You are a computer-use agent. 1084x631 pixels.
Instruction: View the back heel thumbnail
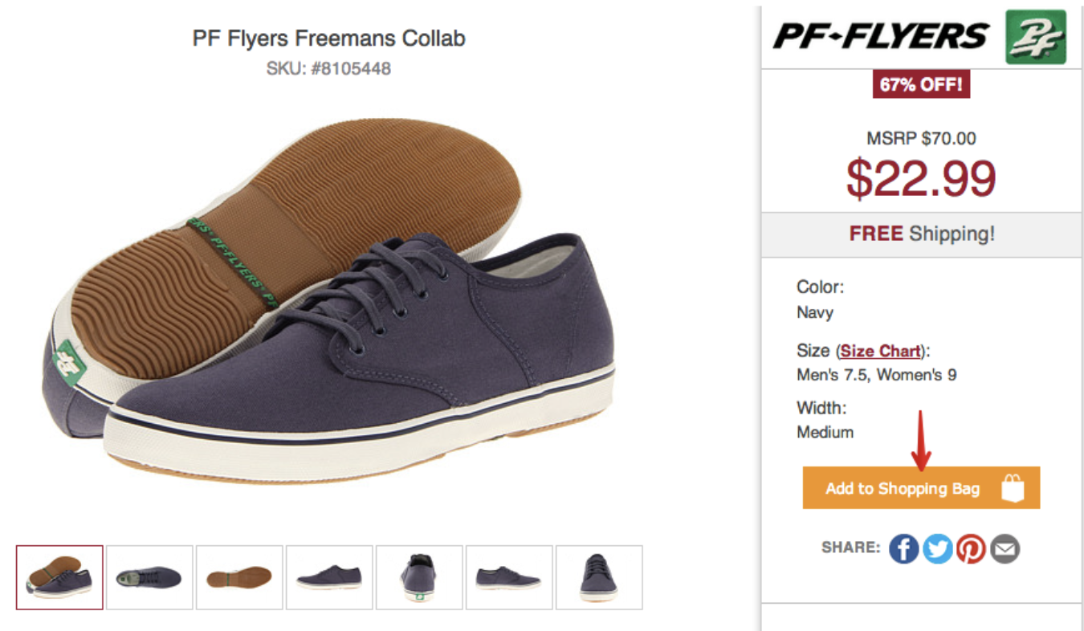(x=419, y=577)
